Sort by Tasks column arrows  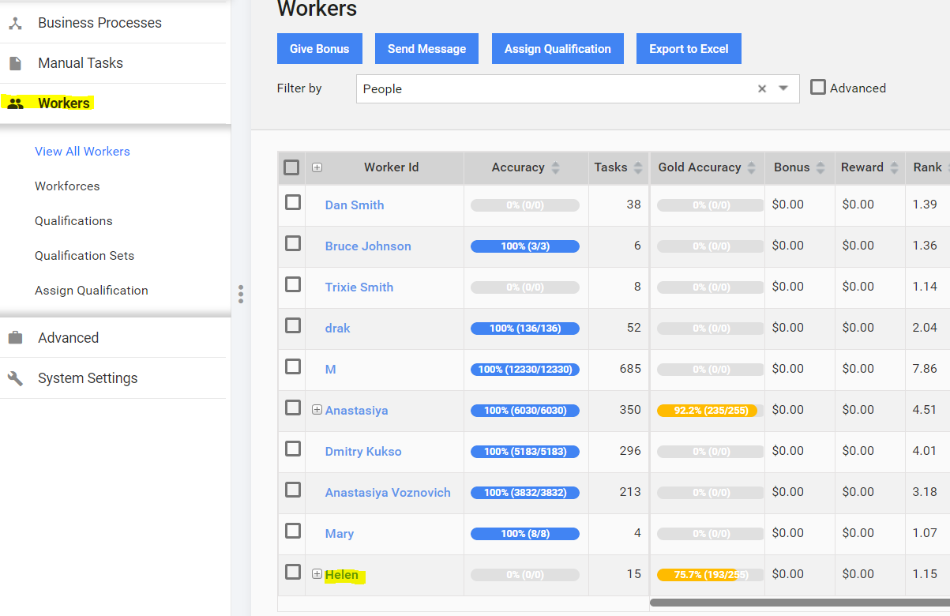(638, 167)
